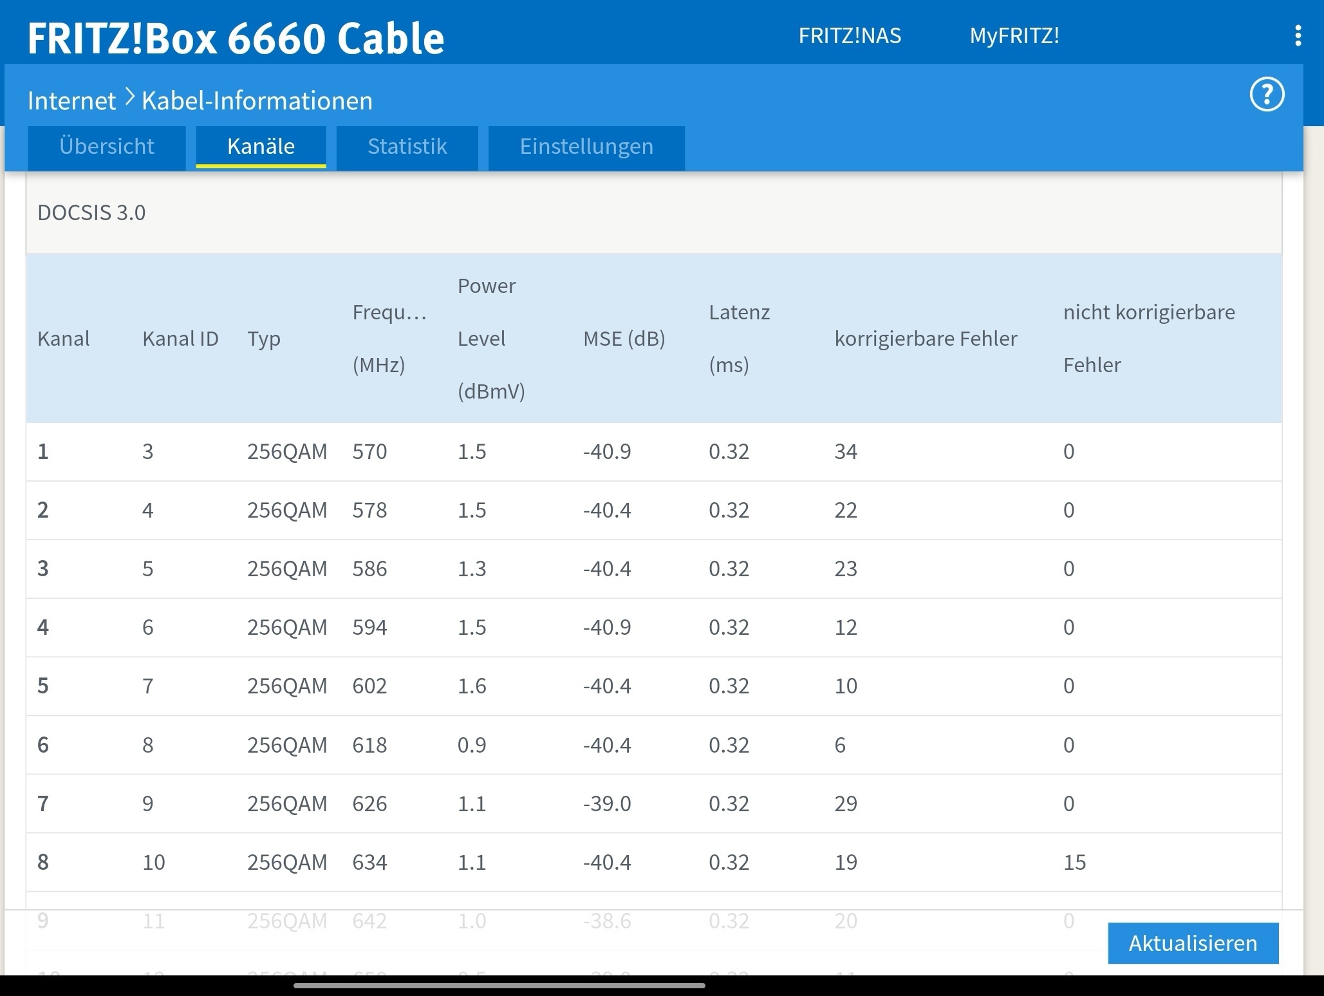Click Kanal ID 10 cell
This screenshot has height=996, width=1324.
click(x=154, y=863)
